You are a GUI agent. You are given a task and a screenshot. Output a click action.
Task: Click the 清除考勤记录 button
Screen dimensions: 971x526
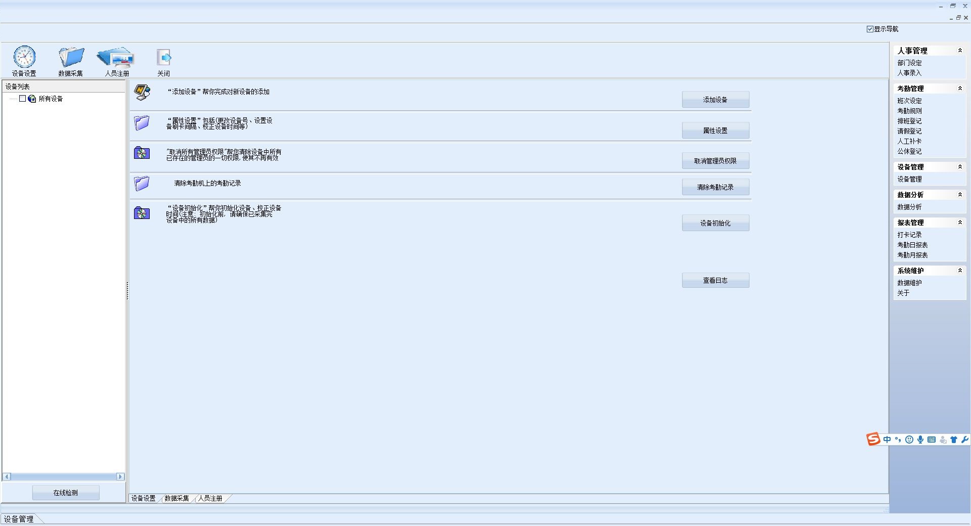pyautogui.click(x=716, y=187)
